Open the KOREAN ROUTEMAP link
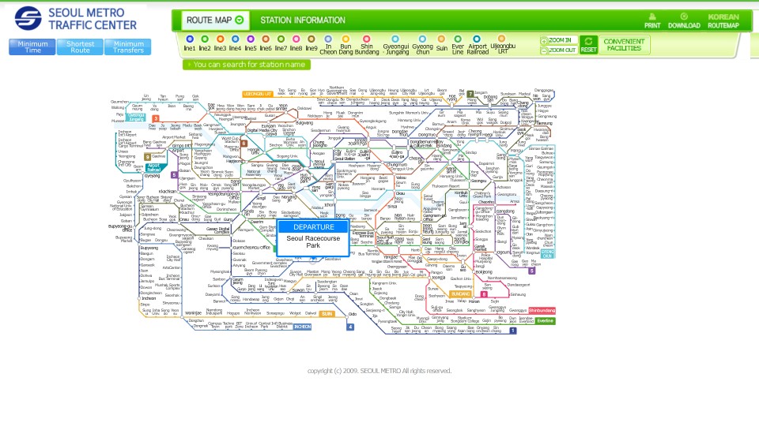Screen dimensions: 759x426 point(723,21)
